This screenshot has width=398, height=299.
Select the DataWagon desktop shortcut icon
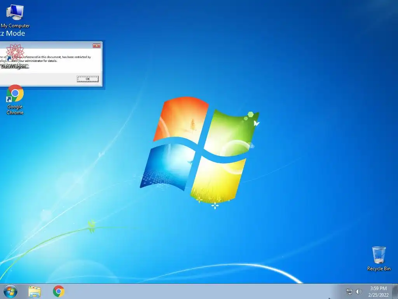point(15,56)
